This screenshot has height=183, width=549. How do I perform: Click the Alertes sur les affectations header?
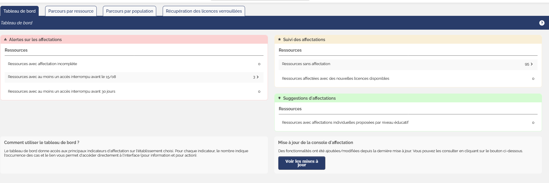pos(134,39)
